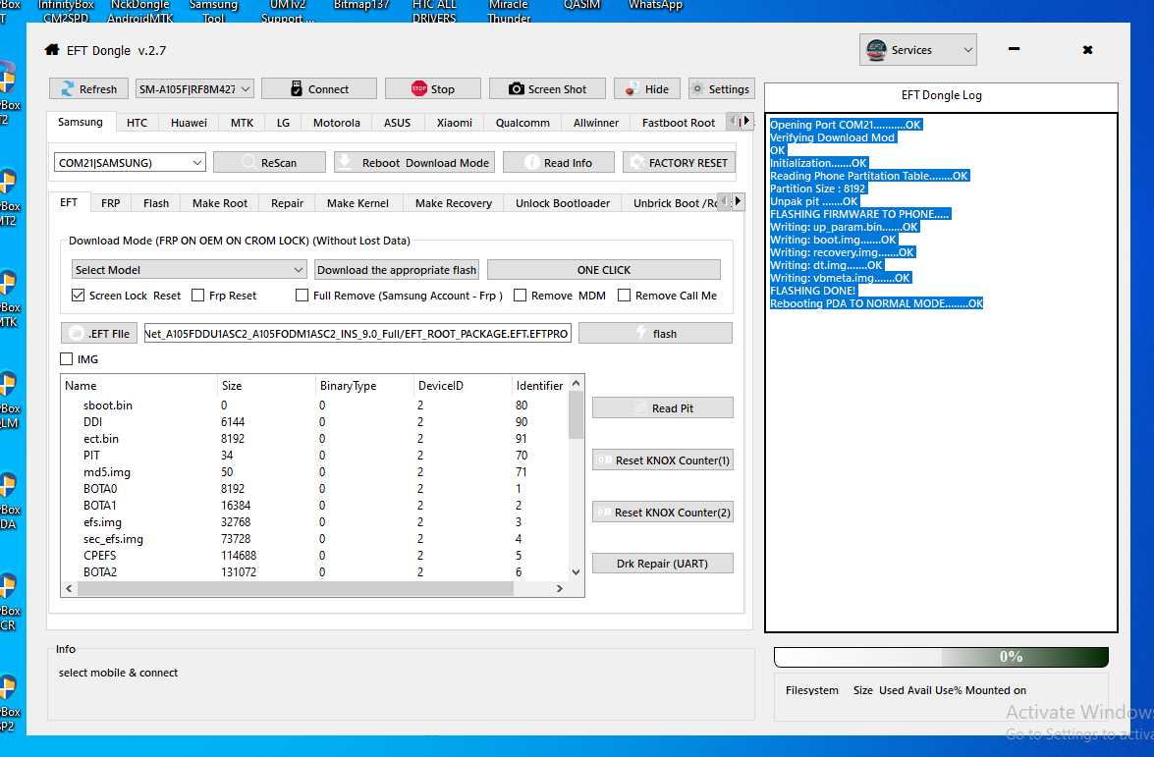
Task: Switch to the Xiaomi tab
Action: 454,123
